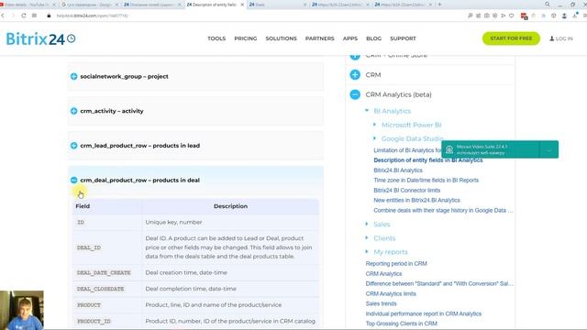Reload the current page
587x330 pixels.
(24, 16)
